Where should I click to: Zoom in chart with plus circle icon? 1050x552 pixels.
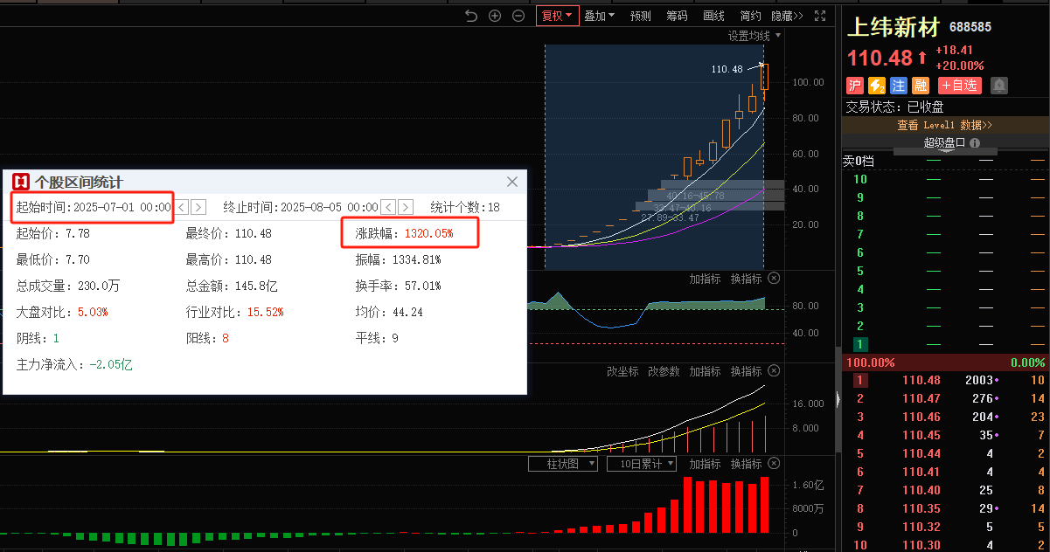[495, 16]
